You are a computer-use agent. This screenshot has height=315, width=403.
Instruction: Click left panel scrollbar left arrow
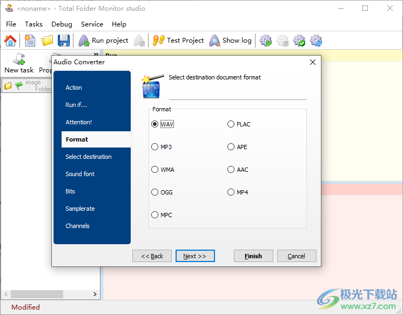pyautogui.click(x=6, y=294)
